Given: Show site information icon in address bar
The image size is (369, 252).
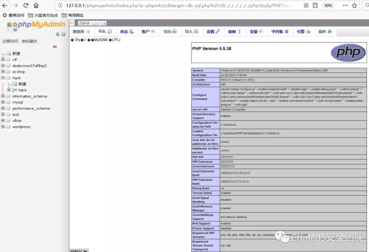Looking at the screenshot, I should click(60, 5).
